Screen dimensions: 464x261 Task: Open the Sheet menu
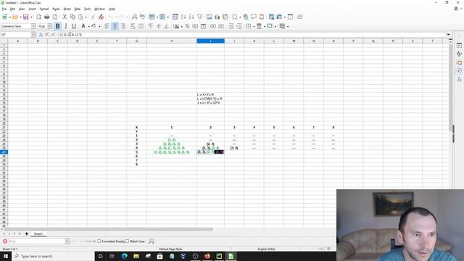point(67,9)
